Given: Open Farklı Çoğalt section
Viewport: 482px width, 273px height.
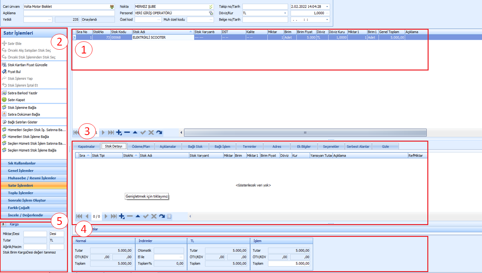Looking at the screenshot, I should coord(34,208).
